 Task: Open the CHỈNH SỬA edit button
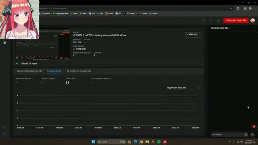(193, 35)
